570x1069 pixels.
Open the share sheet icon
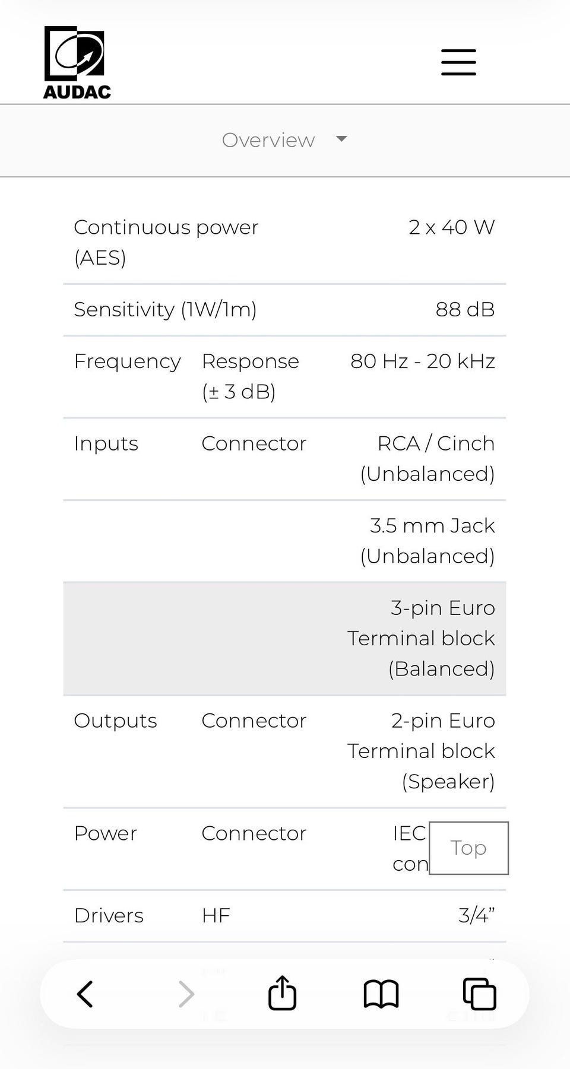(x=282, y=993)
